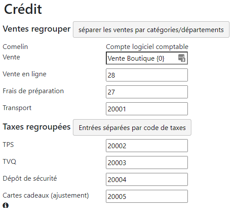Focus the Vente Boutique {0} input field

click(x=147, y=58)
